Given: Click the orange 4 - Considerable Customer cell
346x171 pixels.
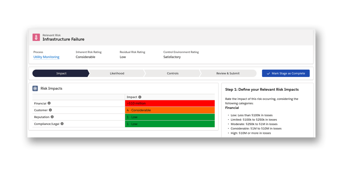Looking at the screenshot, I should click(x=170, y=110).
